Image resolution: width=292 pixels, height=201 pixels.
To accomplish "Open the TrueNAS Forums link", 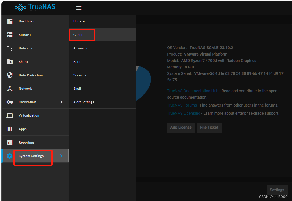I will pos(182,105).
